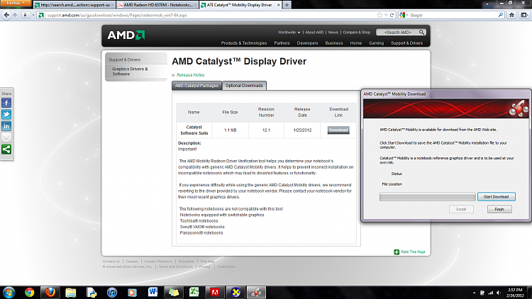Share the page on Twitter
This screenshot has height=299, width=532.
(x=6, y=115)
